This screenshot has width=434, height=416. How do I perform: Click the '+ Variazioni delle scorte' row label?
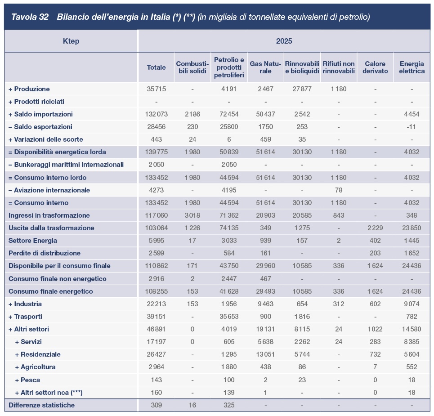46,139
